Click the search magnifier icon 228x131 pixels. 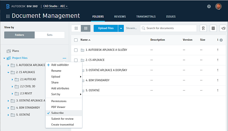(143, 28)
